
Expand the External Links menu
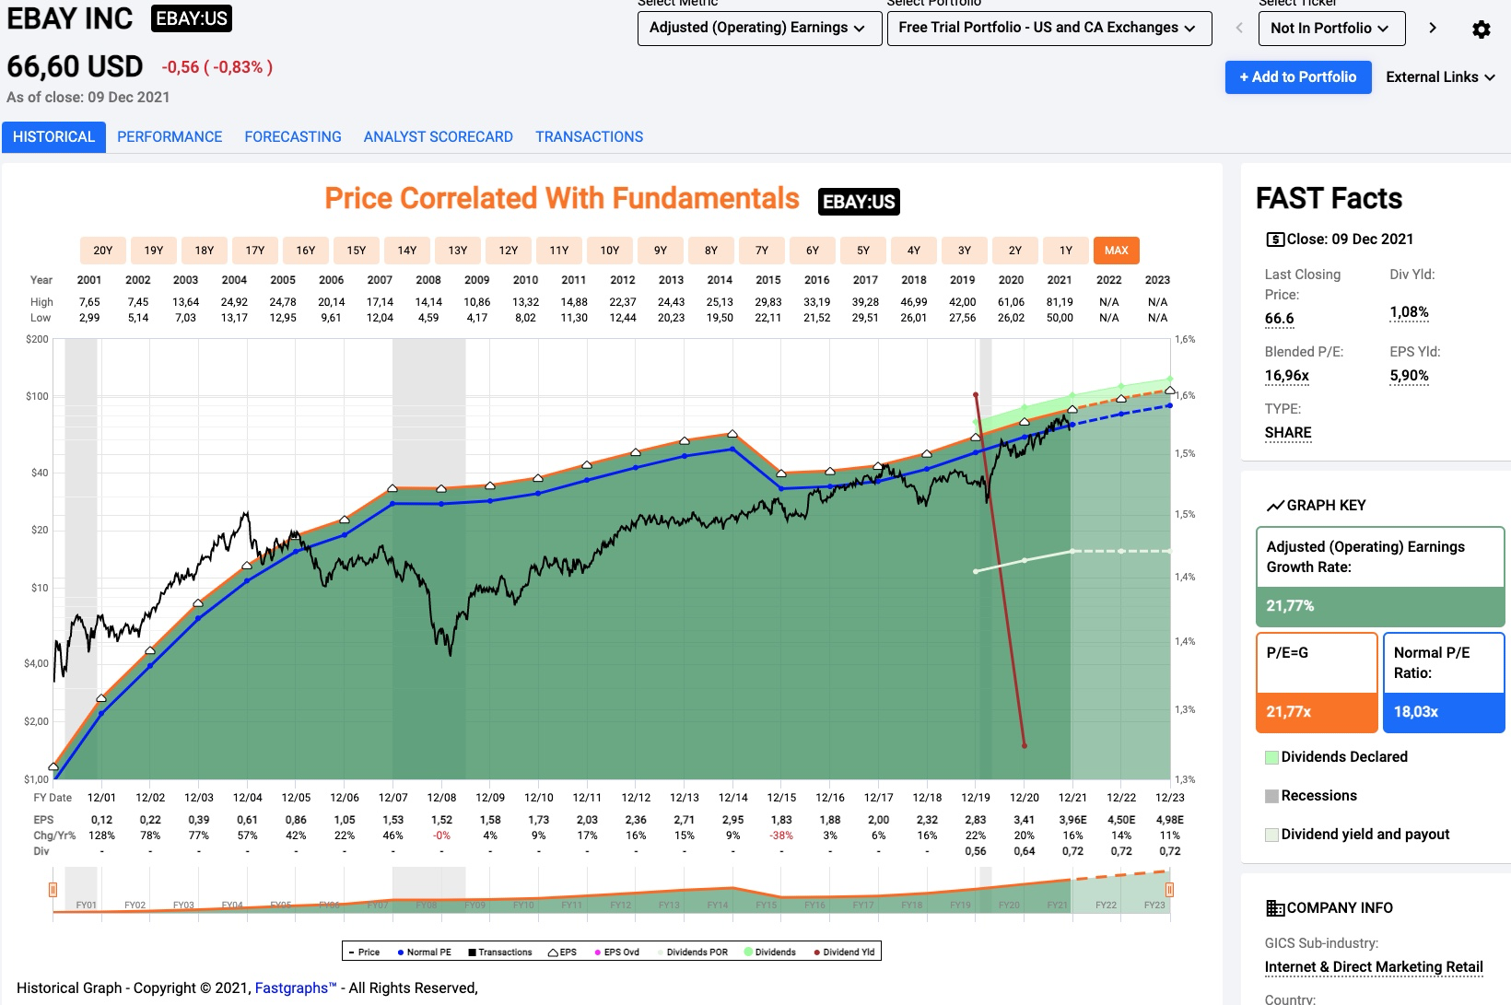[1440, 77]
